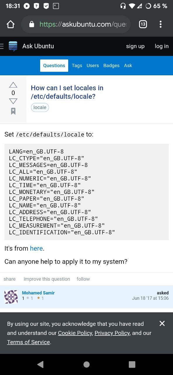The height and width of the screenshot is (375, 173).
Task: Tap the padlock site security icon
Action: (32, 24)
